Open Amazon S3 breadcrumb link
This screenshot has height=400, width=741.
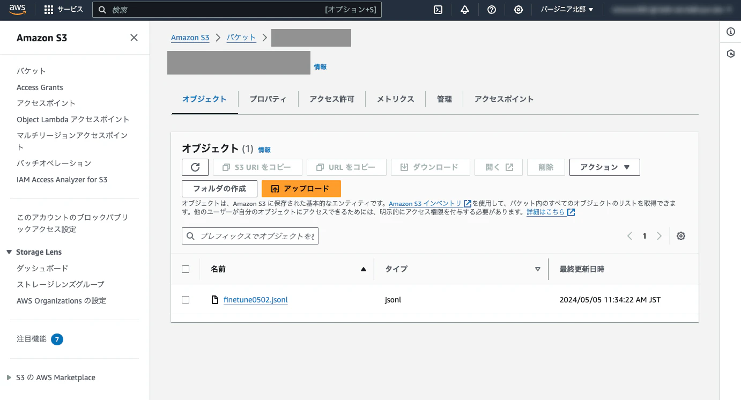[x=190, y=38]
